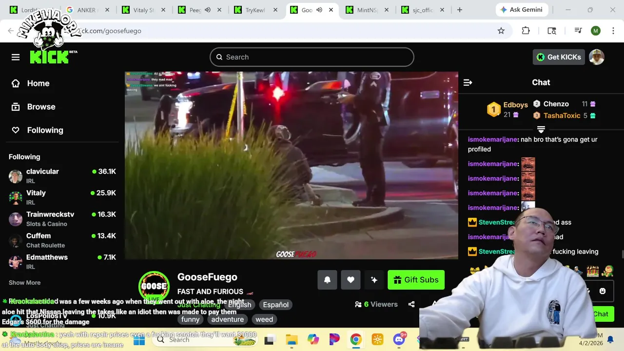The width and height of the screenshot is (624, 351).
Task: Open the Chrome three-dot menu
Action: [x=613, y=31]
